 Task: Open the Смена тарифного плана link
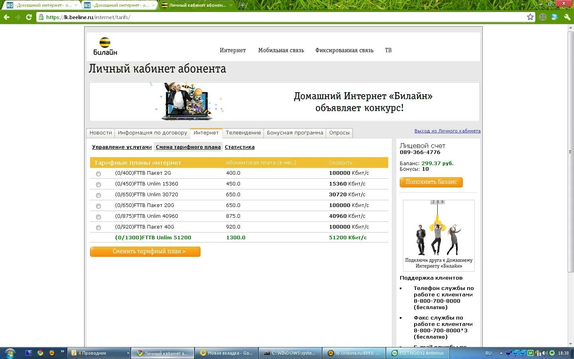(x=188, y=147)
